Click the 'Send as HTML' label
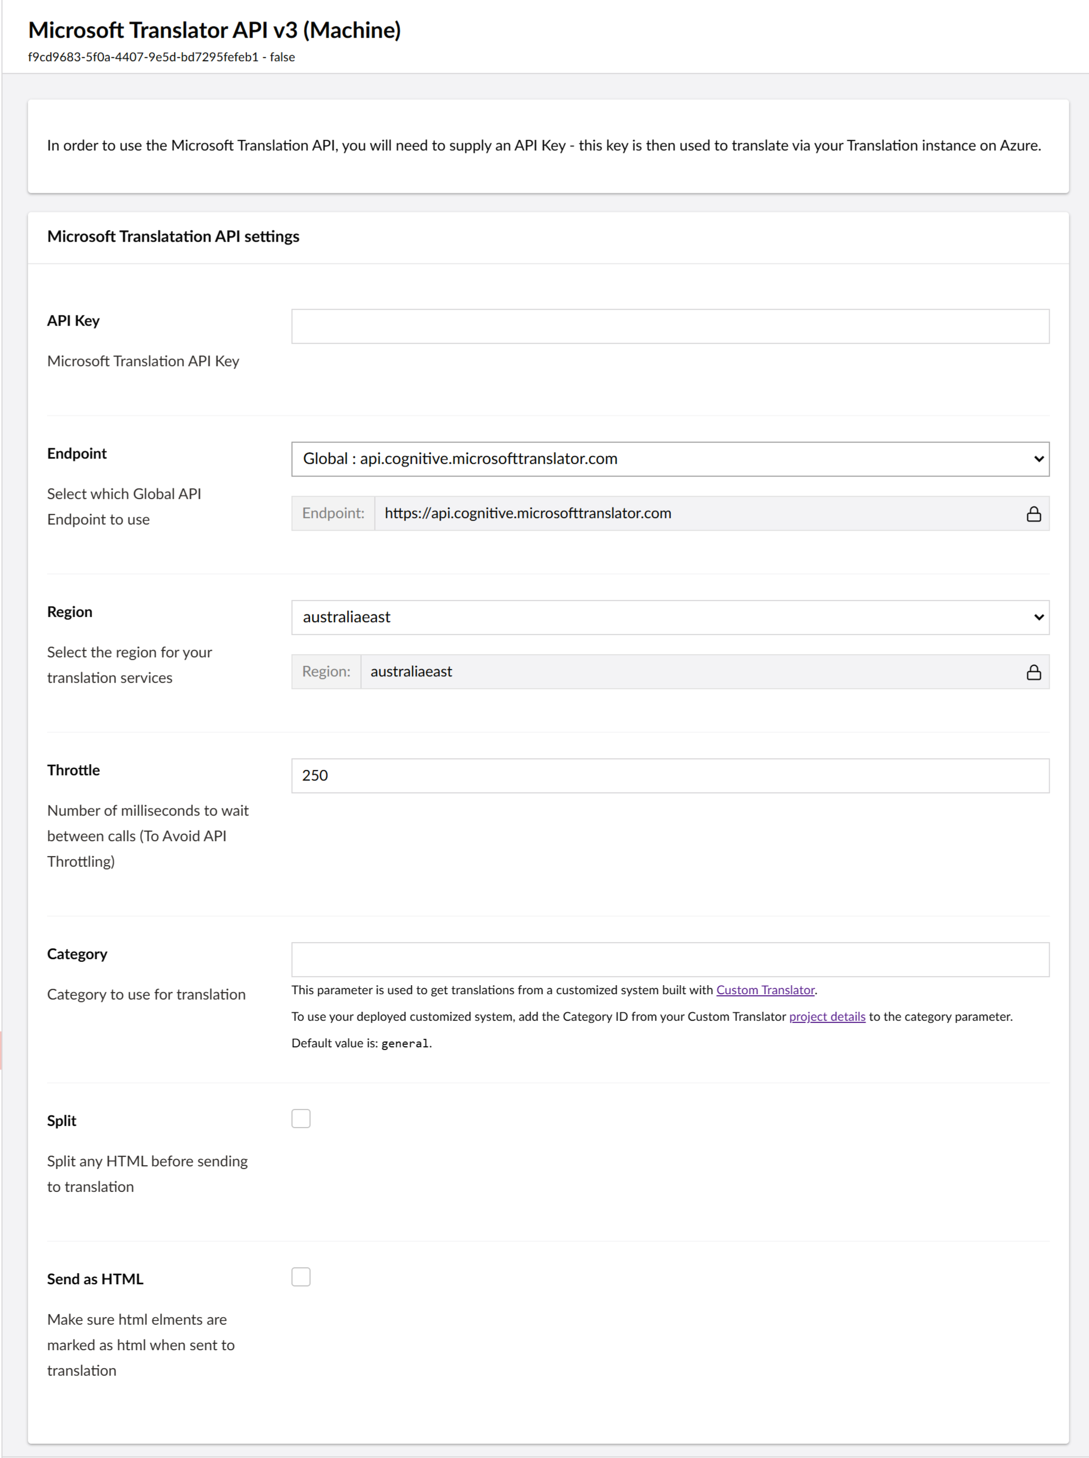 95,1279
